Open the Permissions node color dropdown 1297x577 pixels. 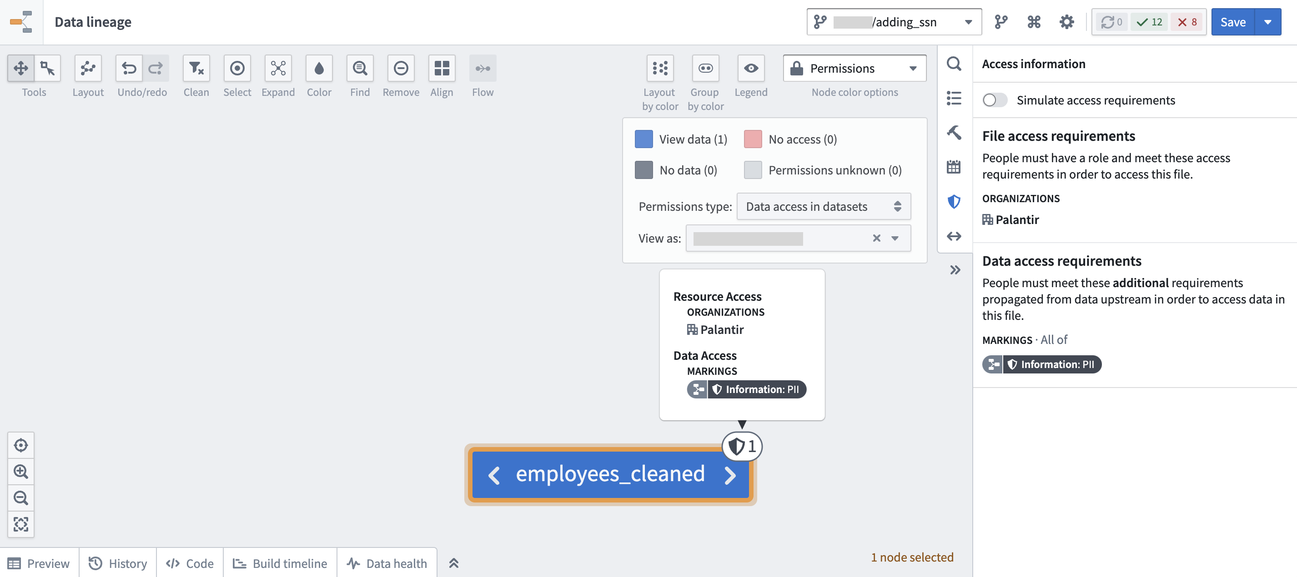click(x=855, y=68)
